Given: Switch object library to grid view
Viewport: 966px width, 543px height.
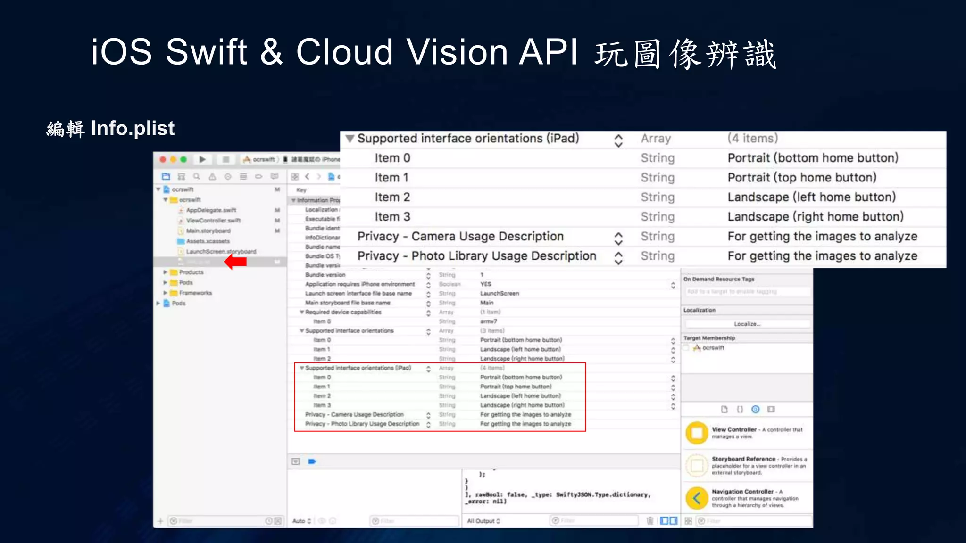Looking at the screenshot, I should point(688,521).
